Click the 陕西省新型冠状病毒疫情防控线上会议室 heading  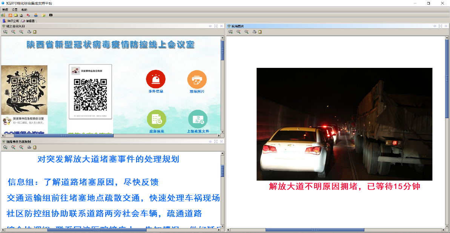111,45
